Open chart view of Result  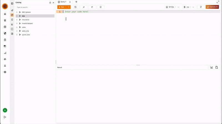tap(212, 67)
